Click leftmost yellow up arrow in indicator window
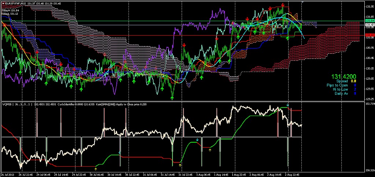The height and width of the screenshot is (177, 375). tap(96, 169)
